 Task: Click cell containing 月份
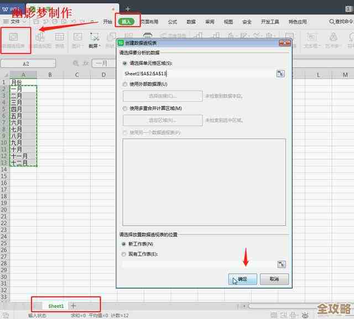pos(23,82)
